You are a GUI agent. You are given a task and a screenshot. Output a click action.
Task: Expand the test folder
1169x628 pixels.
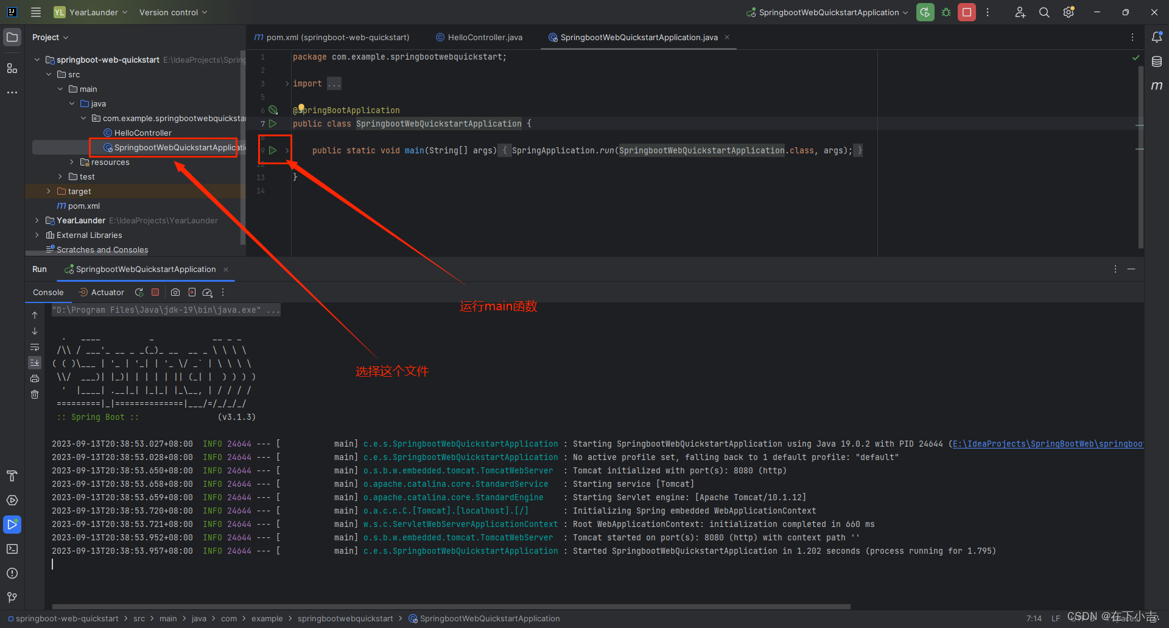[60, 176]
